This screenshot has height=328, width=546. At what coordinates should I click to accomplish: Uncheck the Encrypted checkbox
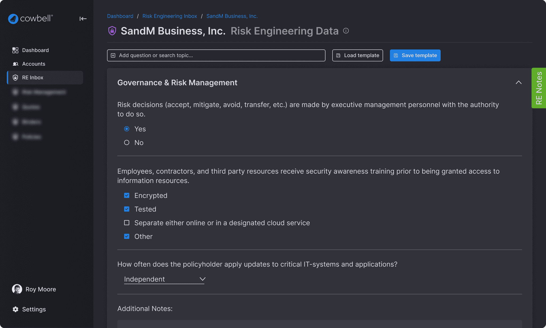(x=127, y=195)
